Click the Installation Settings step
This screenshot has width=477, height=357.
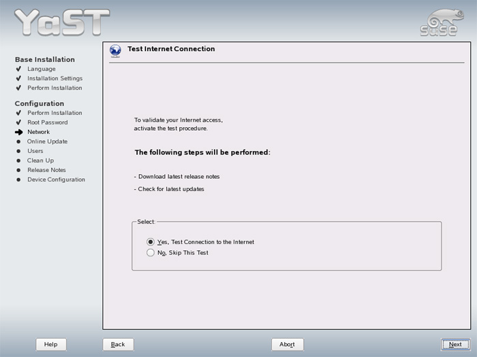pos(55,78)
